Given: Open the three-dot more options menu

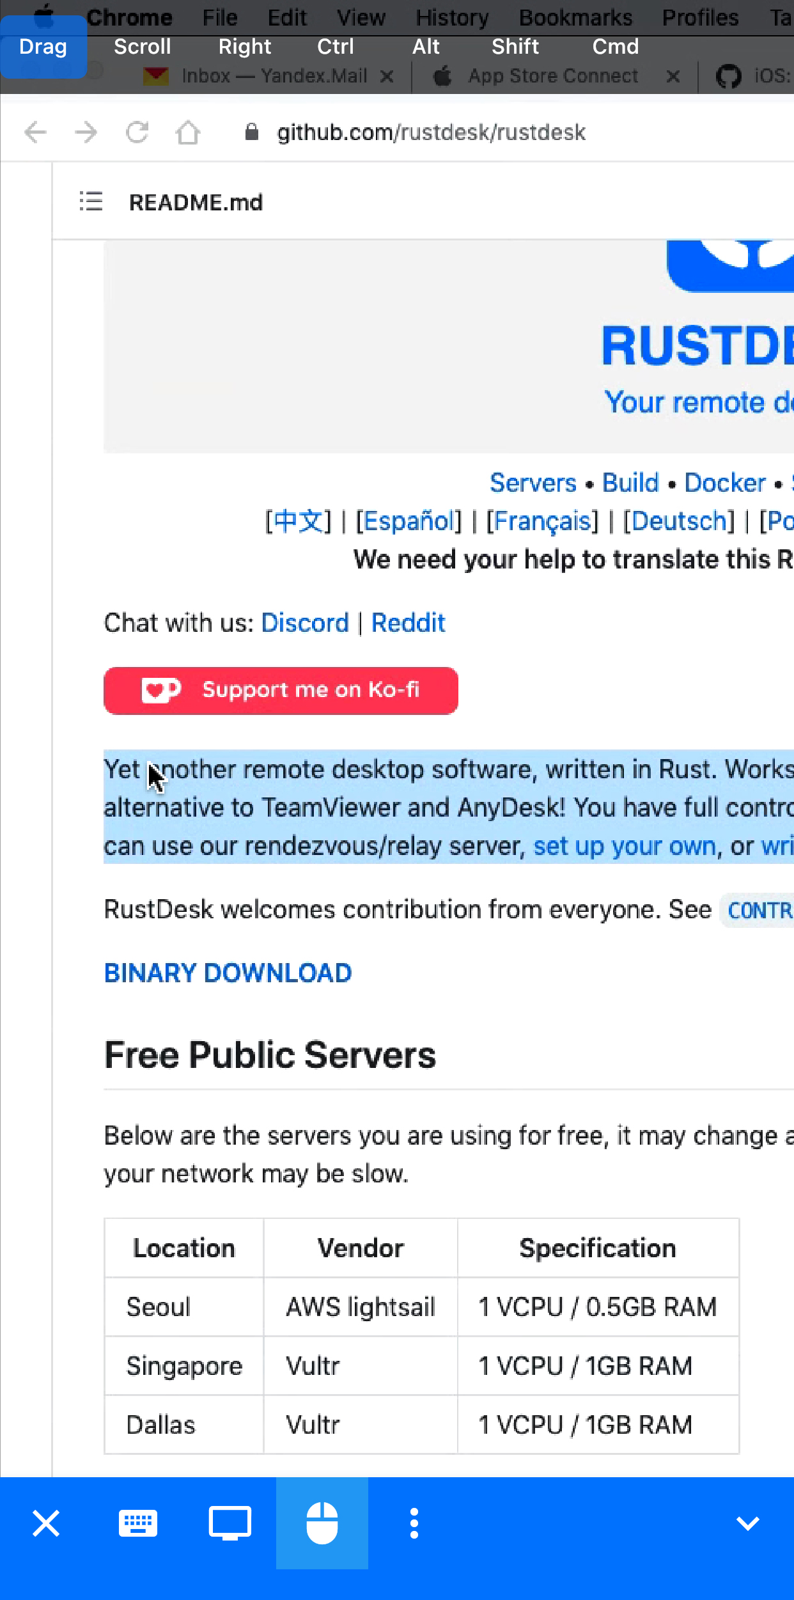Looking at the screenshot, I should click(414, 1523).
